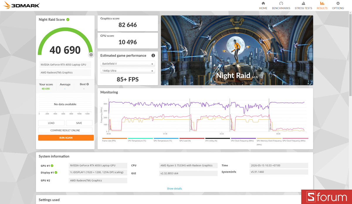
Task: Click the info icon next to Best
Action: pyautogui.click(x=88, y=84)
